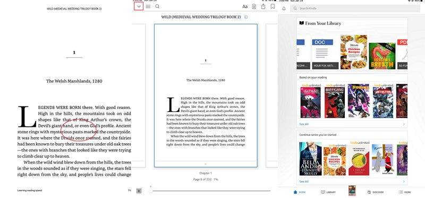This screenshot has width=425, height=198.
Task: Click See All under Based on your reading
Action: coord(303,124)
